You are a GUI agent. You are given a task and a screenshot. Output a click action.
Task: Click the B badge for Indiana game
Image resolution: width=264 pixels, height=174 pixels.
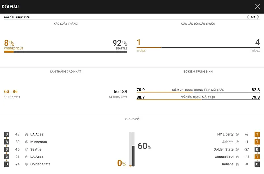point(257,164)
